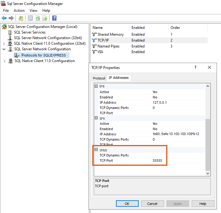Click the Cancel button
The image size is (221, 213).
point(152,204)
